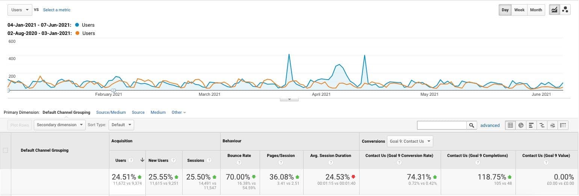Open the Secondary dimension dropdown
Viewport: 579px width, 196px height.
60,125
